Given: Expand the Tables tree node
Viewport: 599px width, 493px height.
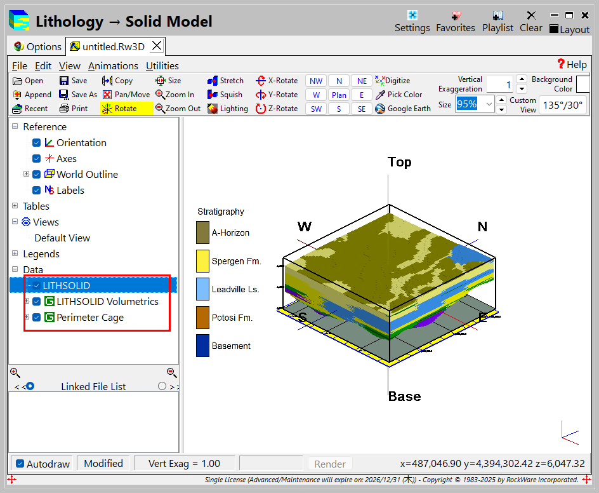Looking at the screenshot, I should 15,206.
